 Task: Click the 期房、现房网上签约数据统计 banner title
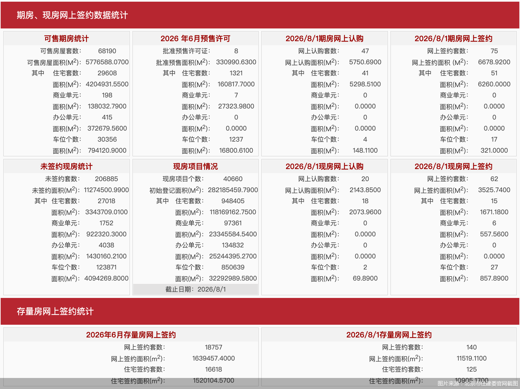(x=72, y=15)
